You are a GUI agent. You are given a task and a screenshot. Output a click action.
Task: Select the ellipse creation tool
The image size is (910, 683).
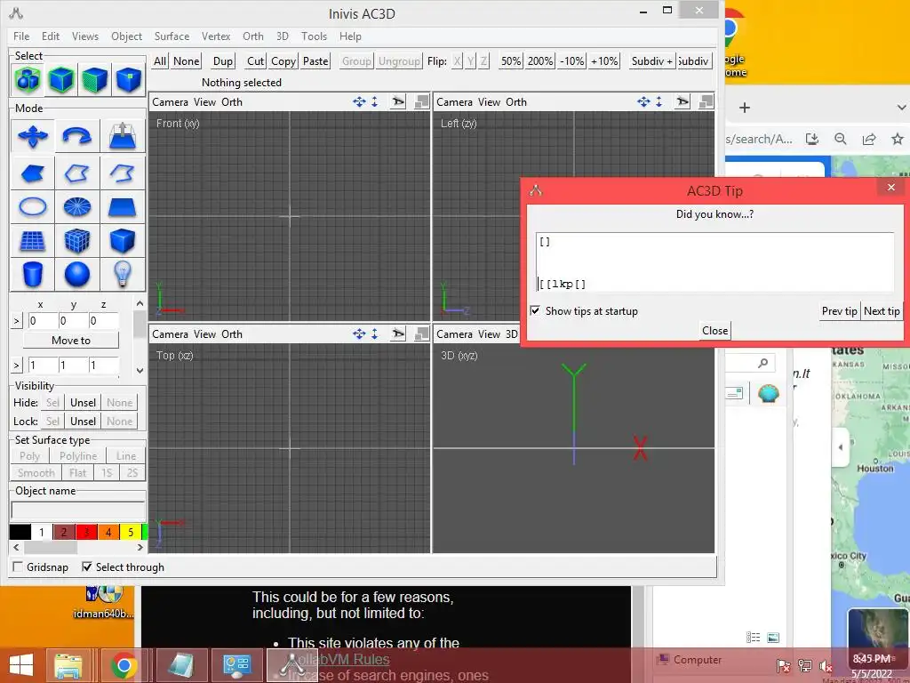(33, 206)
